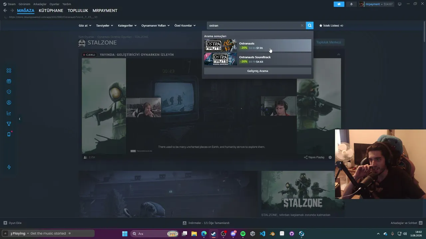426x239 pixels.
Task: Expand Oynamanın Yolları dropdown
Action: coord(155,26)
